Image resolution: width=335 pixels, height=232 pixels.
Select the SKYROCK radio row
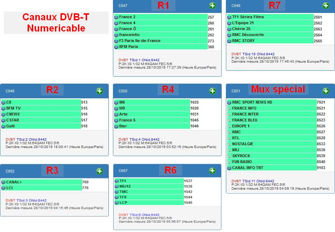pyautogui.click(x=272, y=156)
